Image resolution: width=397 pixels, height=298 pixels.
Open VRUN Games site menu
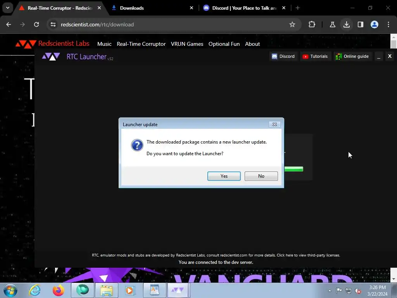[x=187, y=44]
